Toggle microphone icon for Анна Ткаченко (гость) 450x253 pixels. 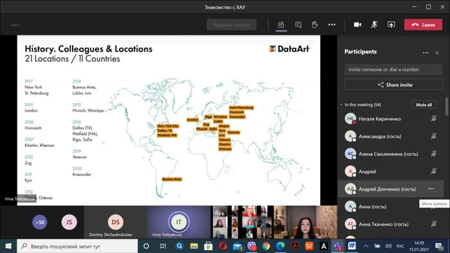[434, 223]
